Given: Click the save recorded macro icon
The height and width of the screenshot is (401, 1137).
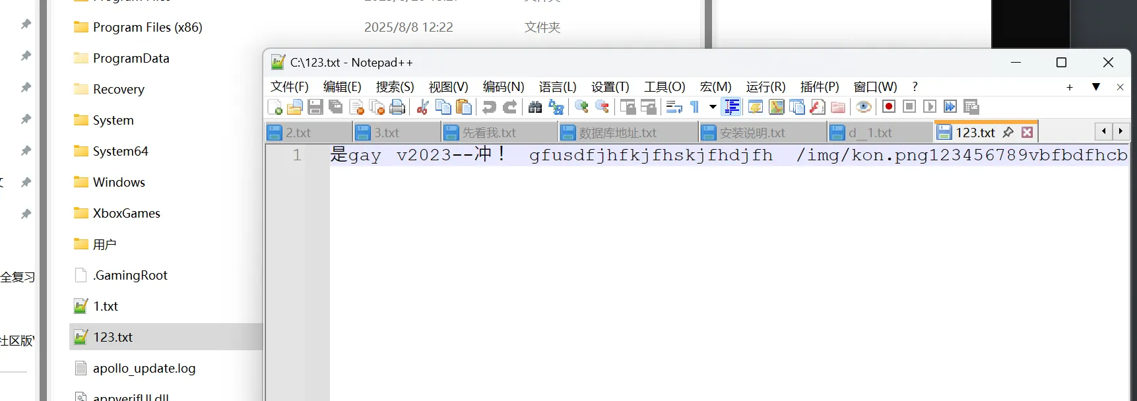Looking at the screenshot, I should [x=971, y=107].
